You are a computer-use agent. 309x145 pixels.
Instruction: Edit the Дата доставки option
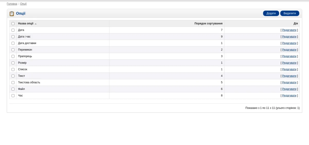(289, 43)
